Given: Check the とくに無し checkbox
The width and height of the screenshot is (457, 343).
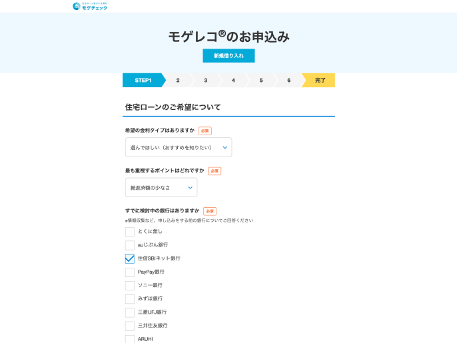Looking at the screenshot, I should pos(130,232).
